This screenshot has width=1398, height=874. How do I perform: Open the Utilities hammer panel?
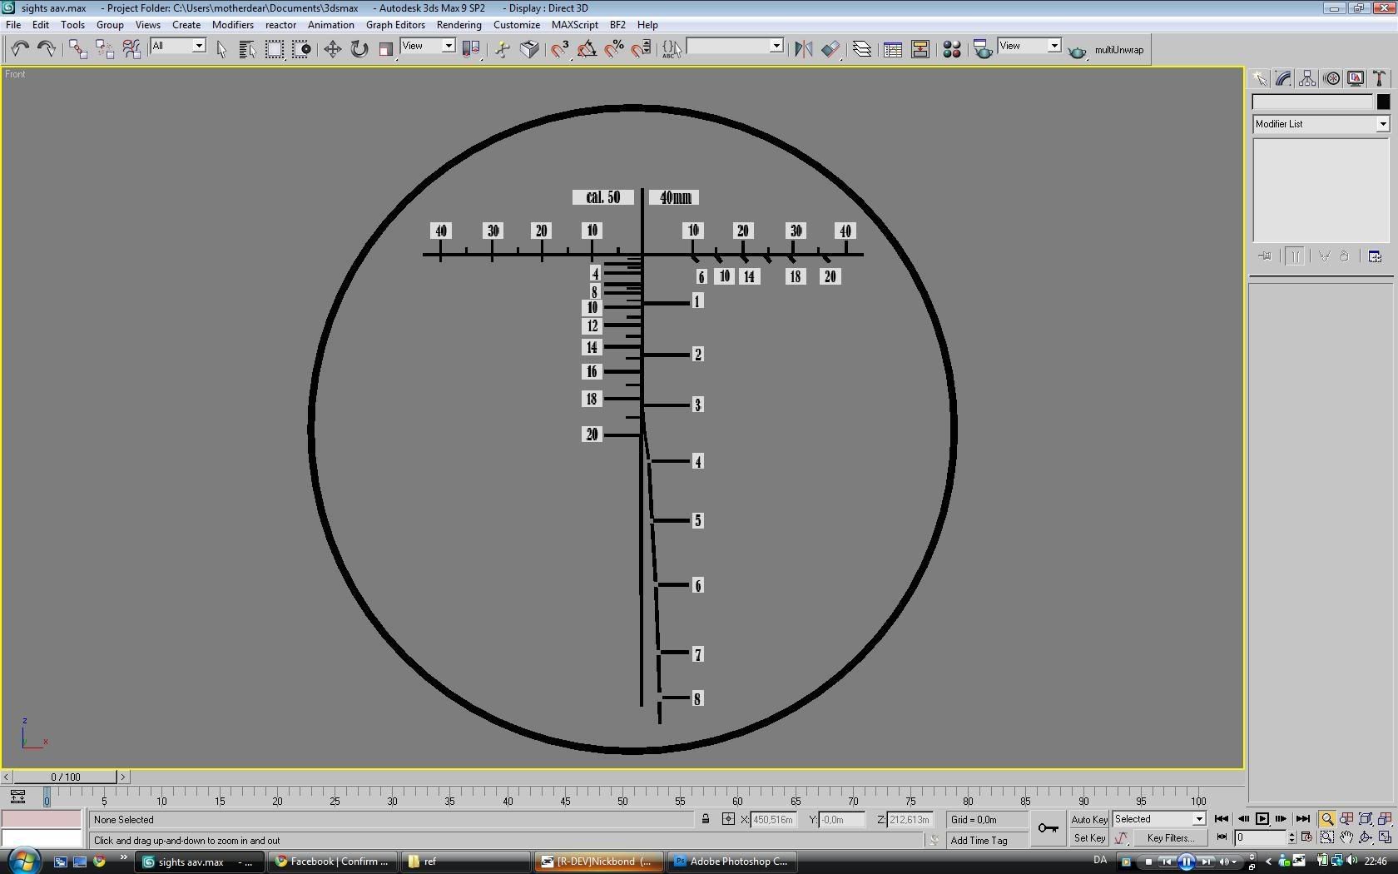click(x=1379, y=78)
